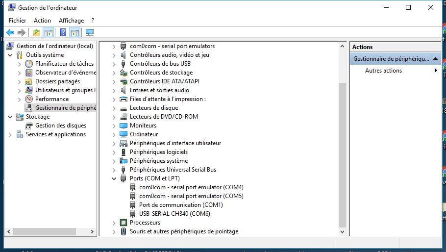The width and height of the screenshot is (446, 252).
Task: Select com0com - serial port emulators category
Action: pyautogui.click(x=173, y=46)
